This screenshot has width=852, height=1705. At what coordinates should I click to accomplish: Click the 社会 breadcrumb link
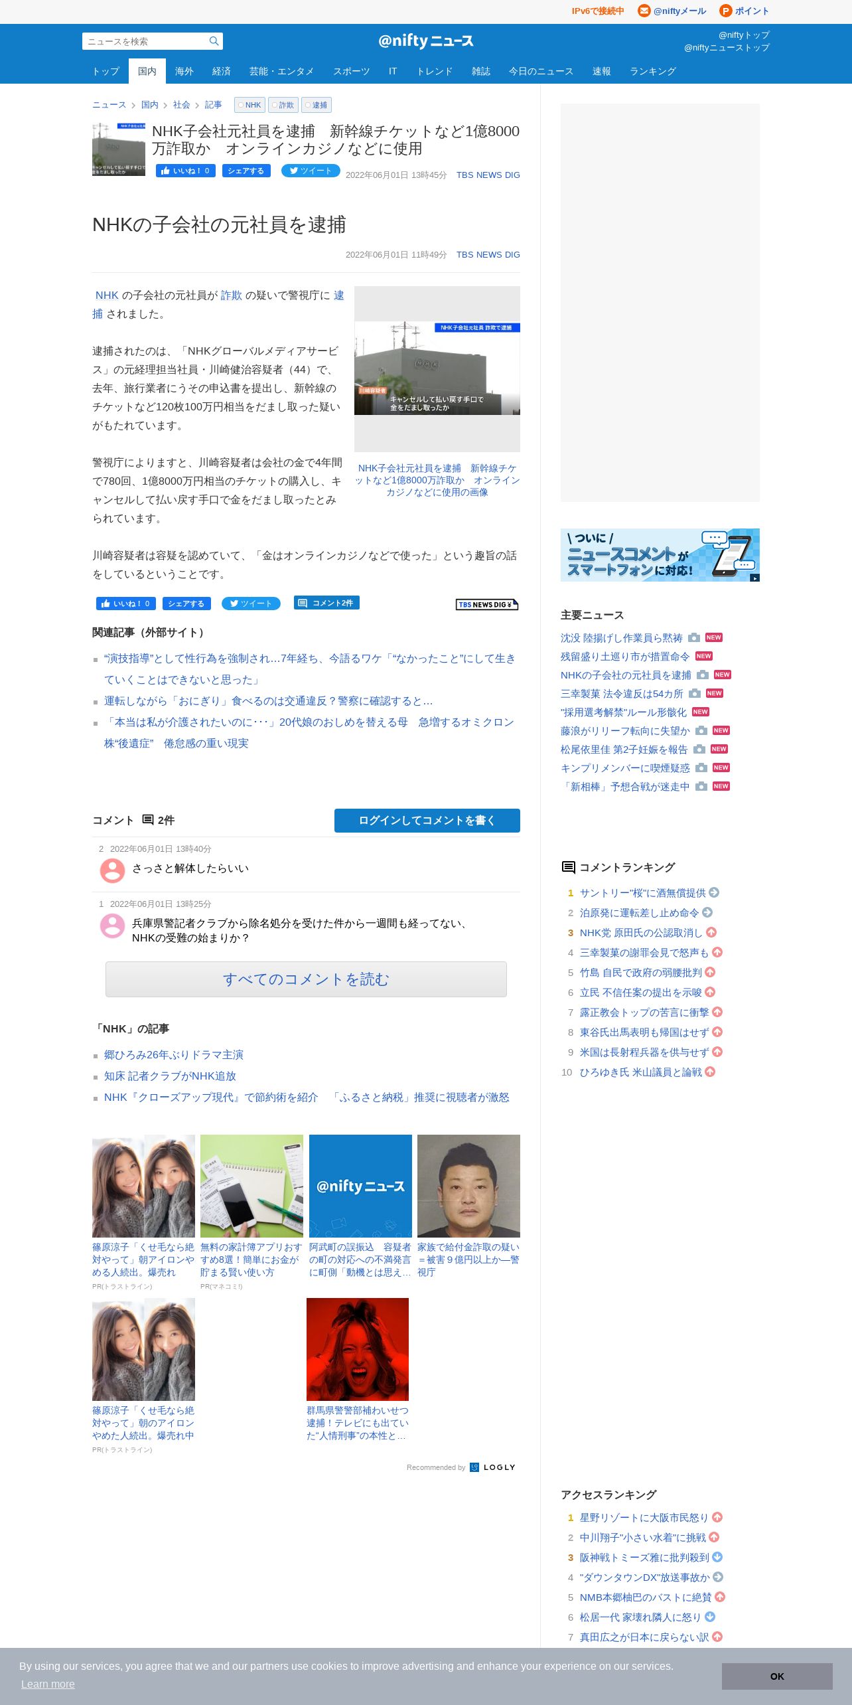181,105
